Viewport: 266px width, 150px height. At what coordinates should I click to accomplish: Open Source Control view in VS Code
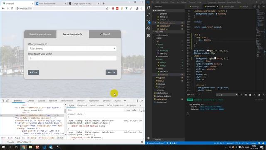click(x=148, y=22)
